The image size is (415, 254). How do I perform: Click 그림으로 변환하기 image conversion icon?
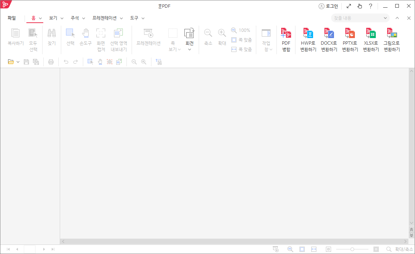click(x=392, y=33)
